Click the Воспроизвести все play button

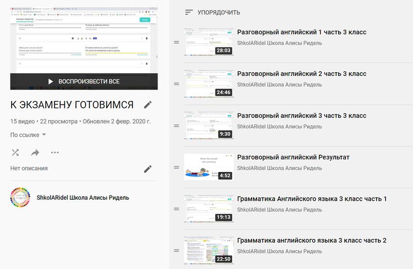click(x=84, y=81)
